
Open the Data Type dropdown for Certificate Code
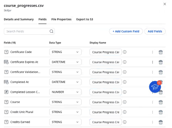65,52
